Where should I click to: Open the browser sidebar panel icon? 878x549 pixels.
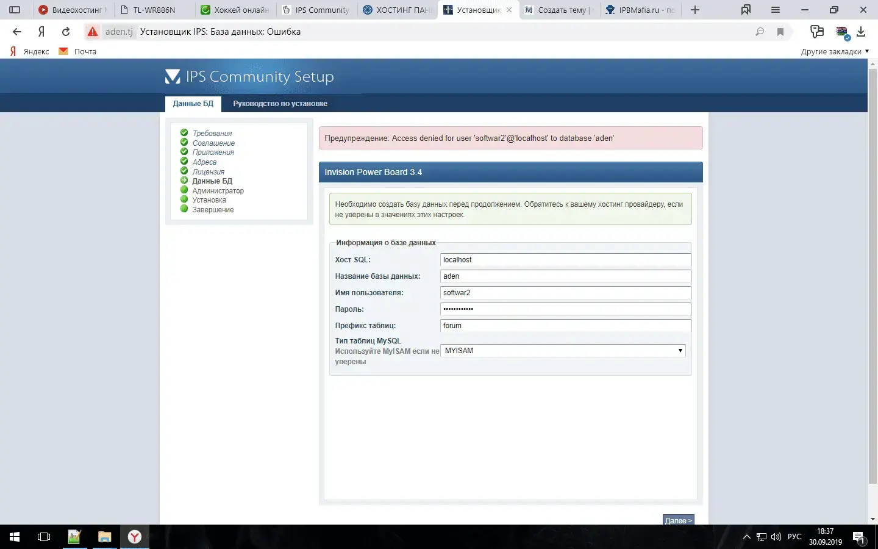15,10
